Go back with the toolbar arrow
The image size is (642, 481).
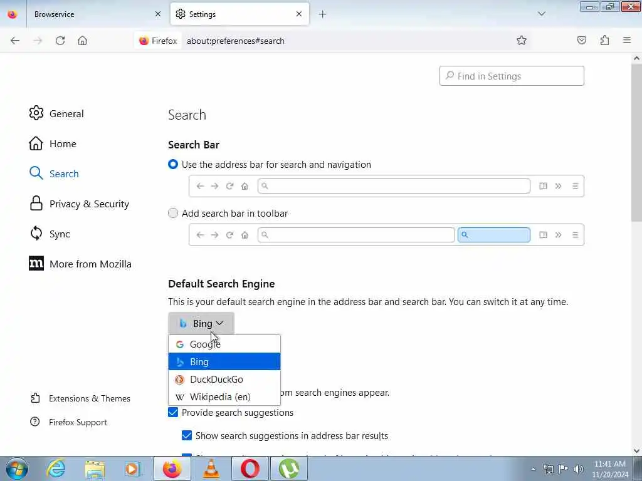tap(15, 41)
